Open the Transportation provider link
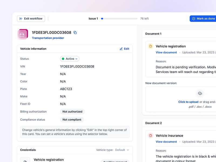Viewport: 216px width, 162px height. coord(48,38)
